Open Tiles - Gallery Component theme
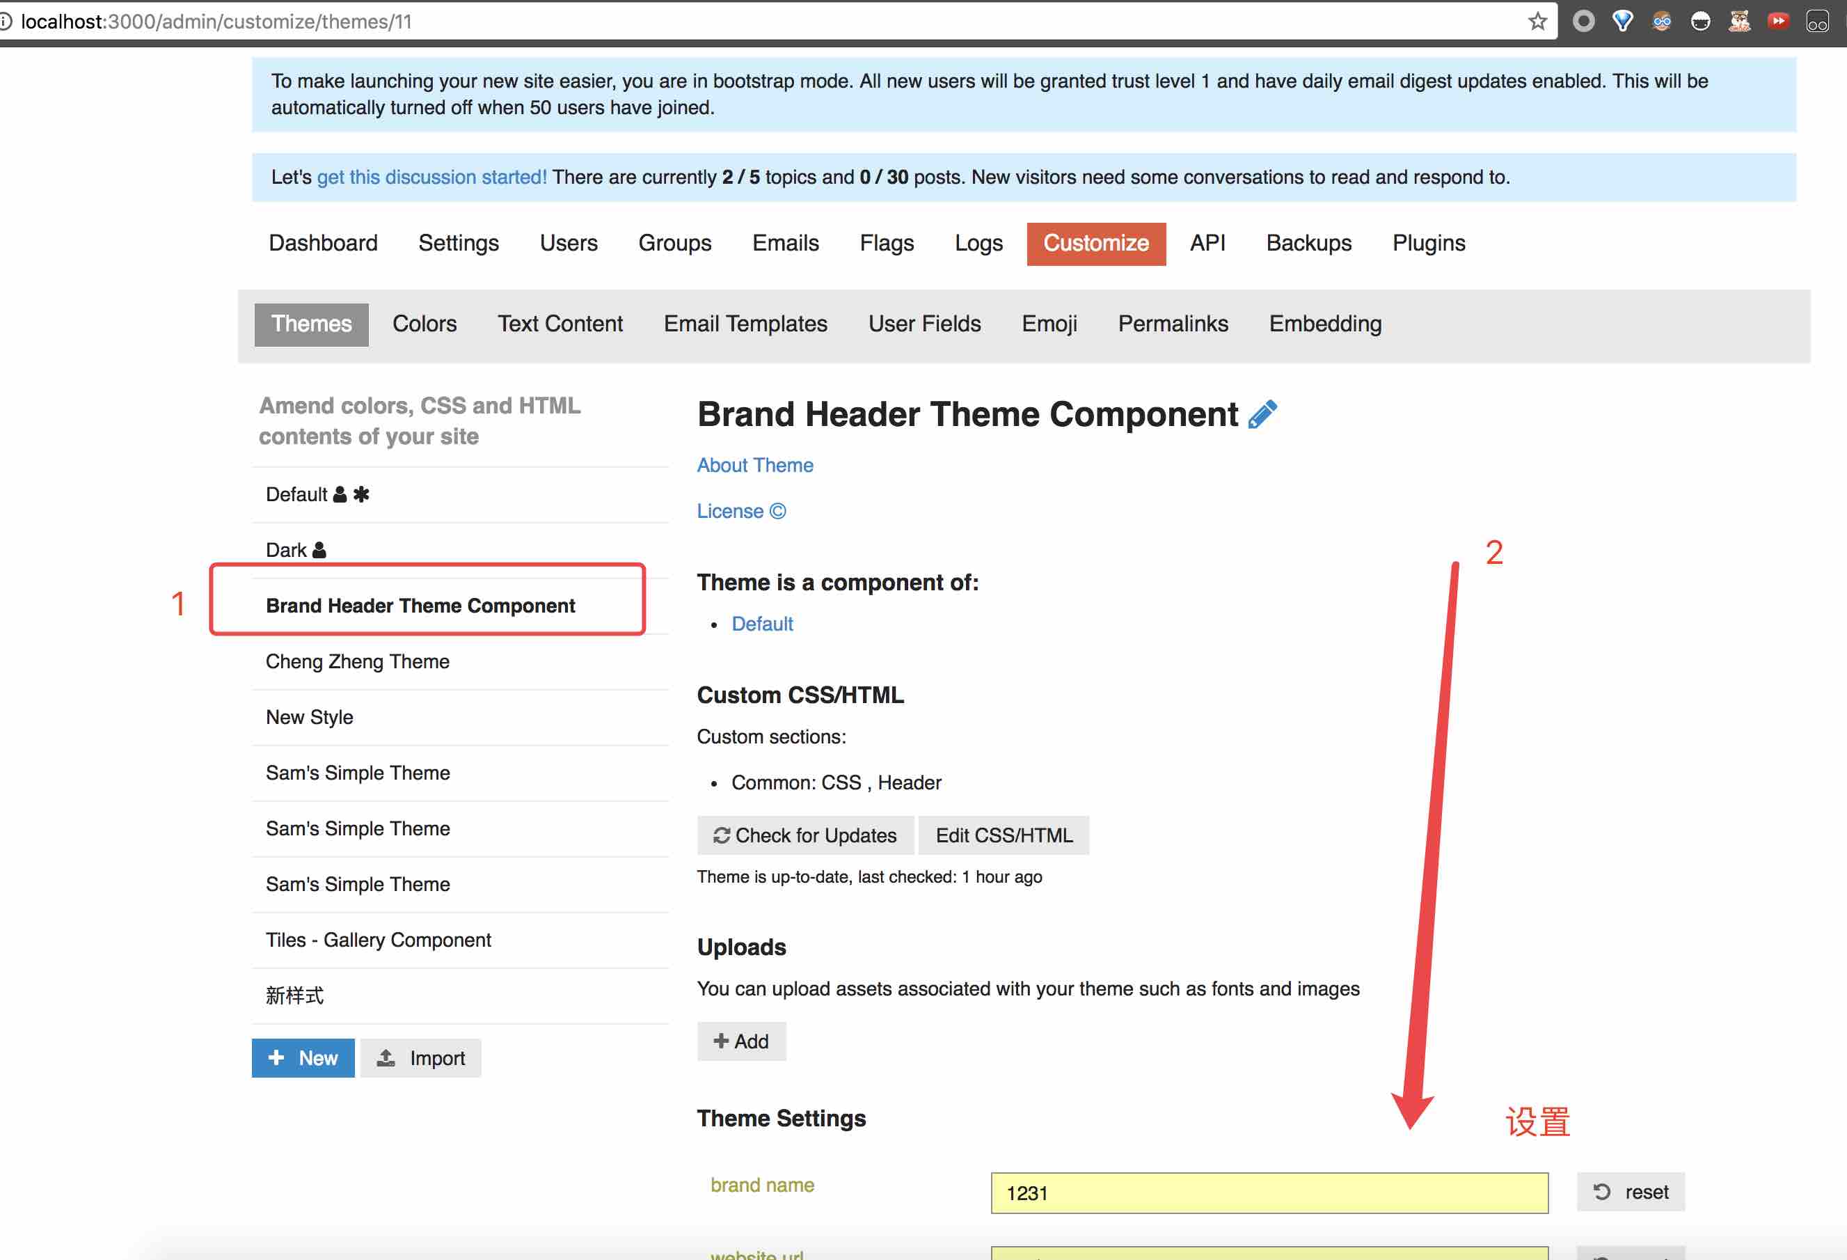 click(379, 940)
